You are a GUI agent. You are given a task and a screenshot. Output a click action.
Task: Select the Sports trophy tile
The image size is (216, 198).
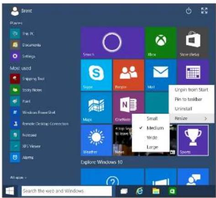[x=193, y=140]
